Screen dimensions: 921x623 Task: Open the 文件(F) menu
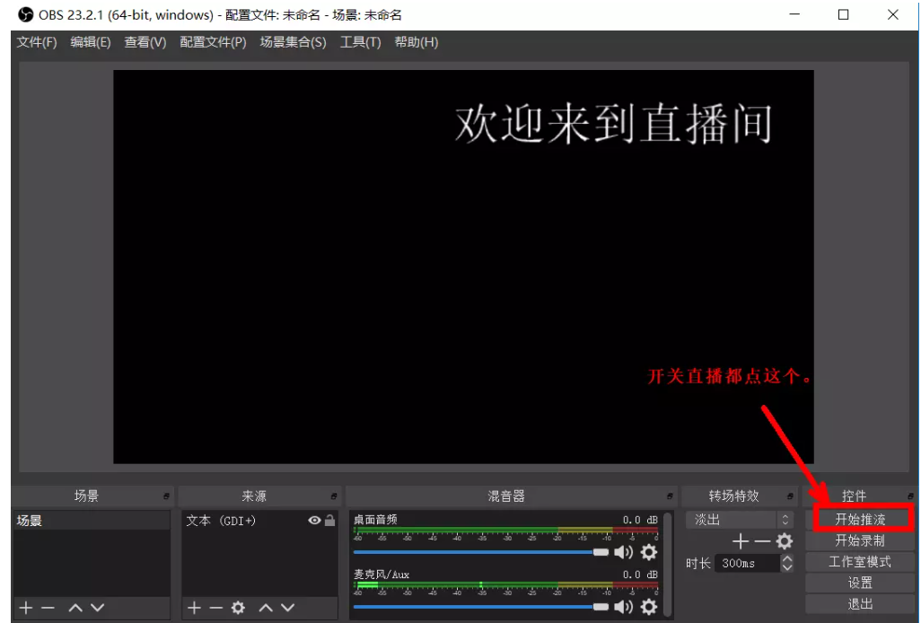tap(37, 42)
